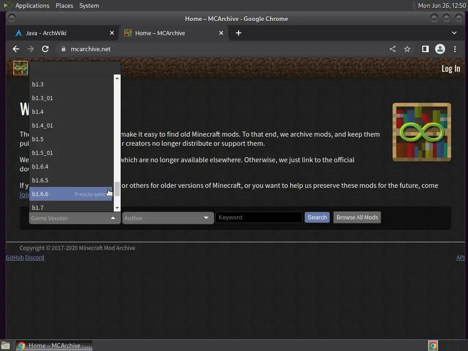The image size is (468, 351).
Task: Open the Applications menu
Action: pyautogui.click(x=32, y=5)
